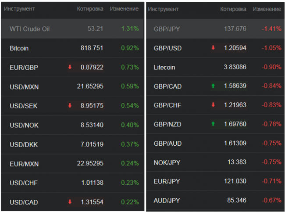Image resolution: width=285 pixels, height=212 pixels.
Task: Click red down arrow in USD/CAD row
Action: pos(70,202)
